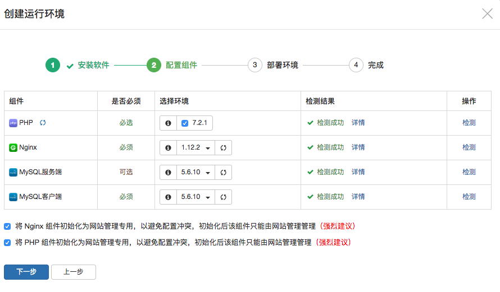500x292 pixels.
Task: Click the 创建运行环境 dialog title
Action: [34, 14]
